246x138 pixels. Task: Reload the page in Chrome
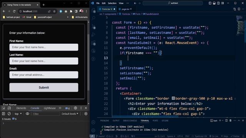[x=14, y=11]
